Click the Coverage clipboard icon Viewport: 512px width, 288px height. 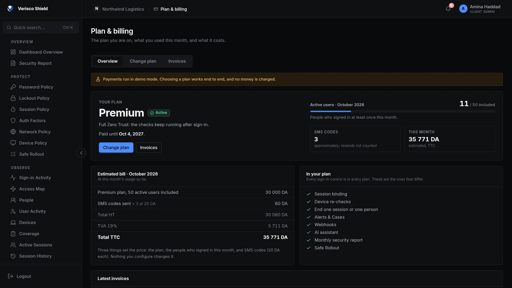(x=13, y=234)
